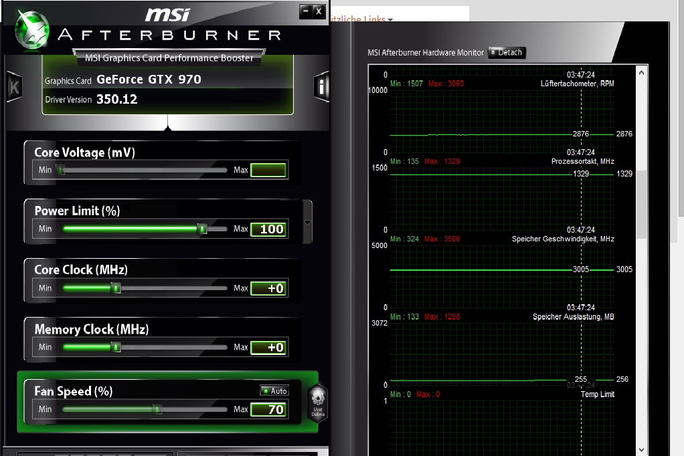Minimize the Afterburner window
Viewport: 684px width, 456px height.
[306, 11]
